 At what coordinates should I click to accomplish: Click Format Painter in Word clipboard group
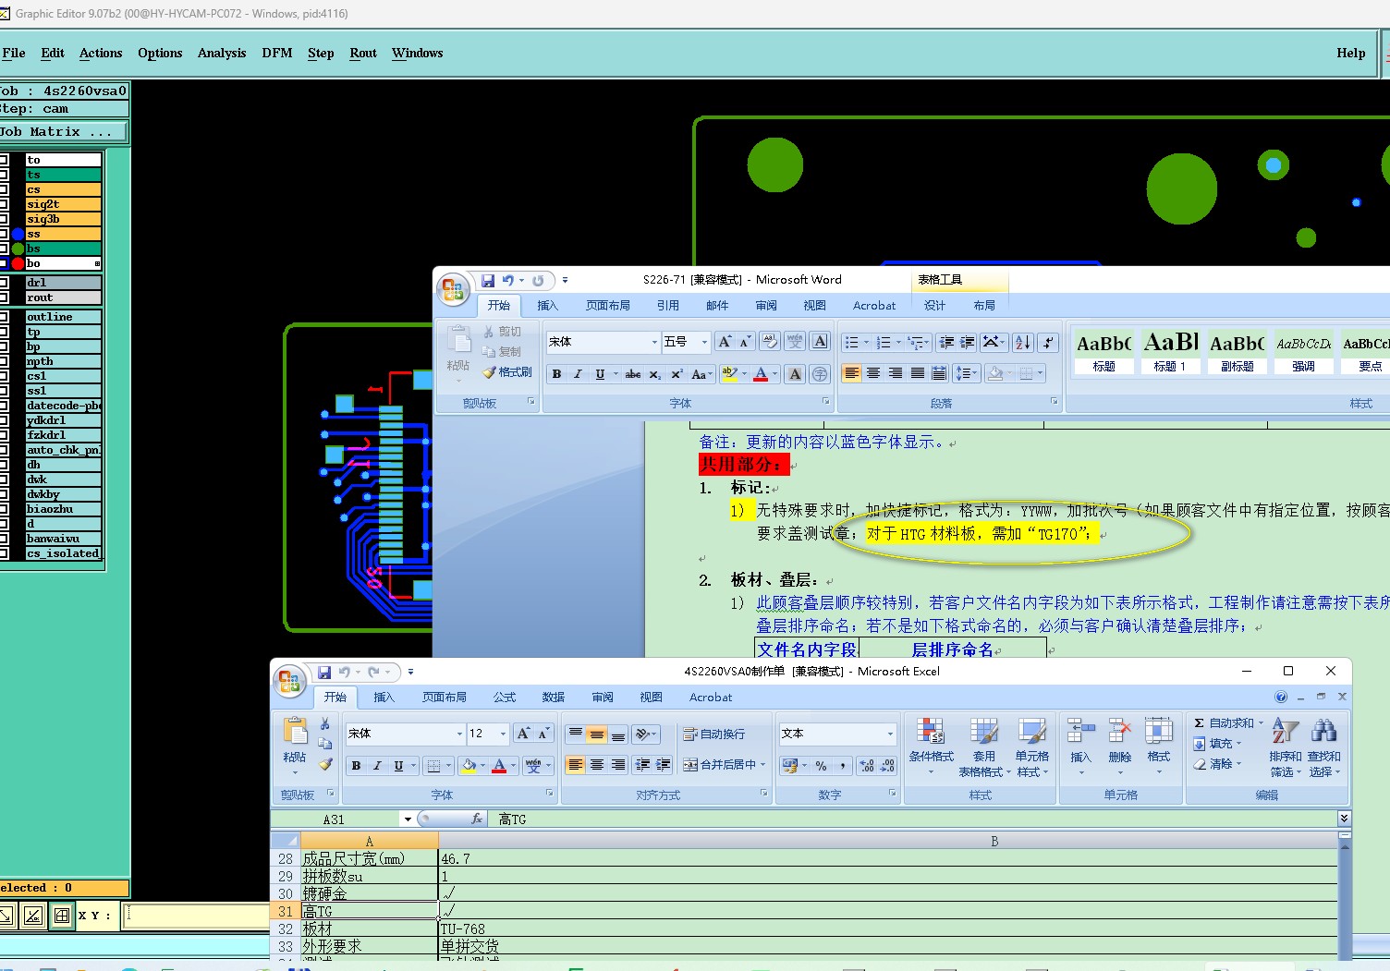click(507, 372)
